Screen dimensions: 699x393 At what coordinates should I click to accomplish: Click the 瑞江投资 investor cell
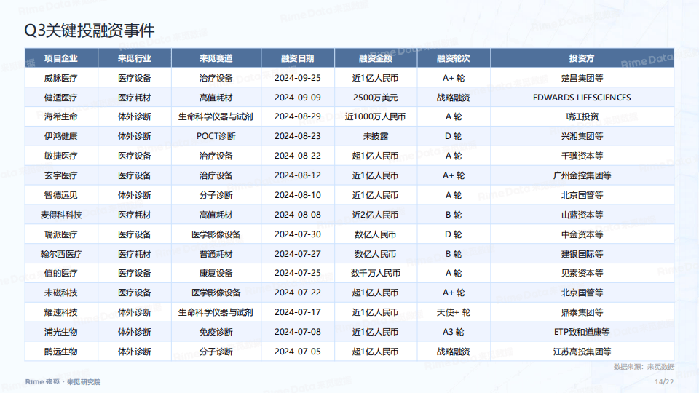[x=582, y=116]
